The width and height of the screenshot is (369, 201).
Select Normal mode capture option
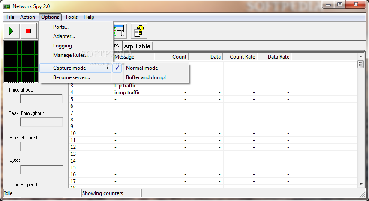tap(141, 68)
